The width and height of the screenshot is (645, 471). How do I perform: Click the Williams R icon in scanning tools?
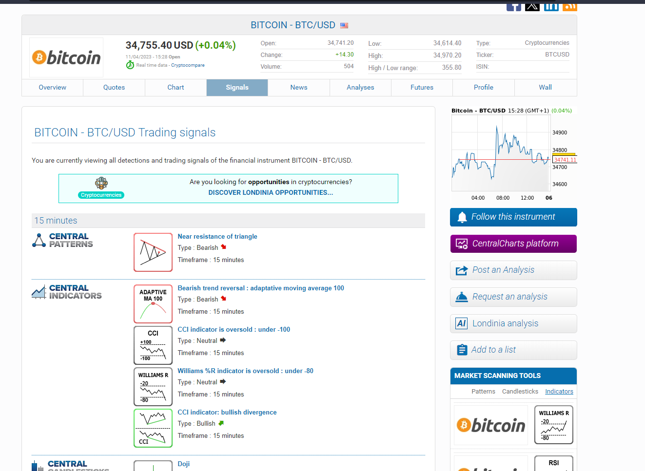(553, 425)
